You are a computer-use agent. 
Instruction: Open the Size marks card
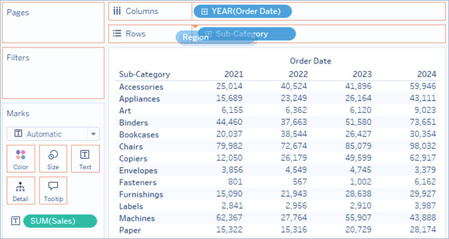[53, 159]
